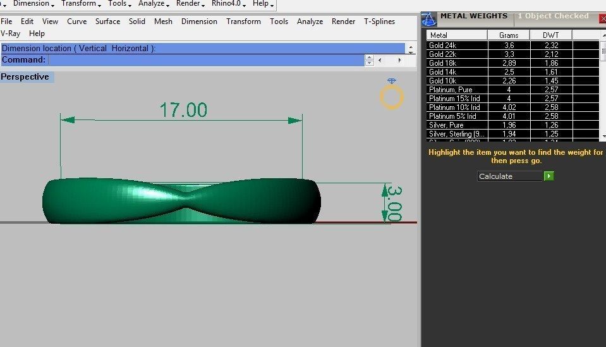The image size is (606, 347).
Task: Open the Dimension menu in lower menu bar
Action: click(200, 21)
